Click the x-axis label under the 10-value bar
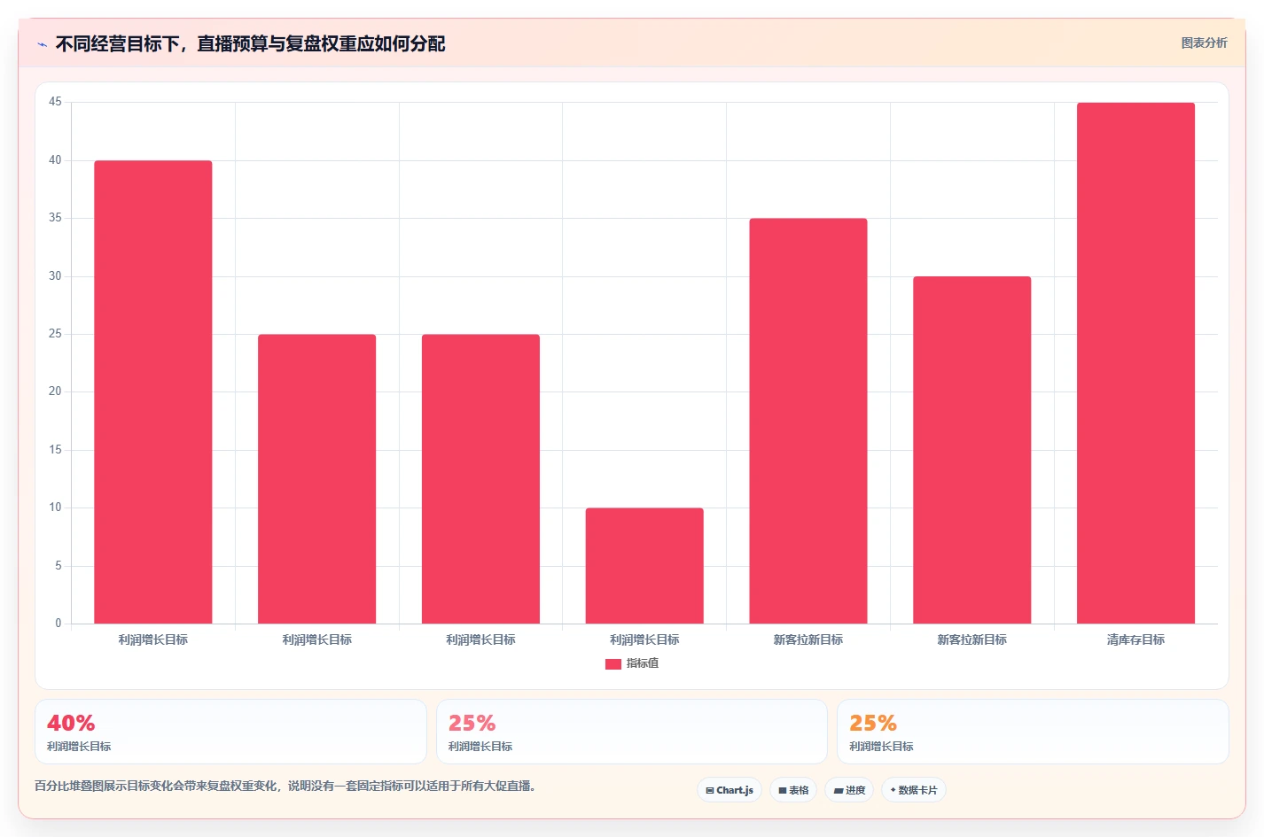 point(644,639)
